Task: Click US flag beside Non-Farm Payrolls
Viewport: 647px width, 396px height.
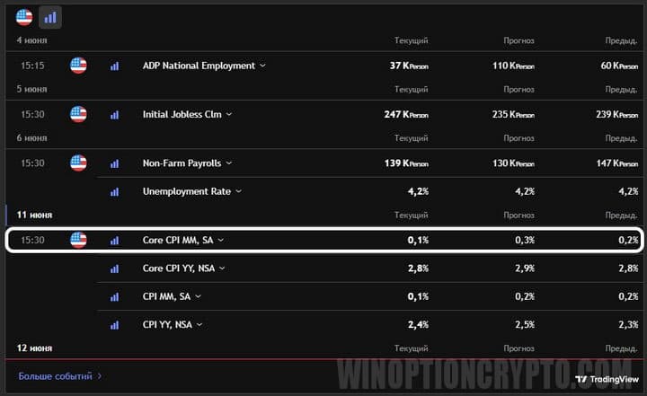Action: coord(79,163)
